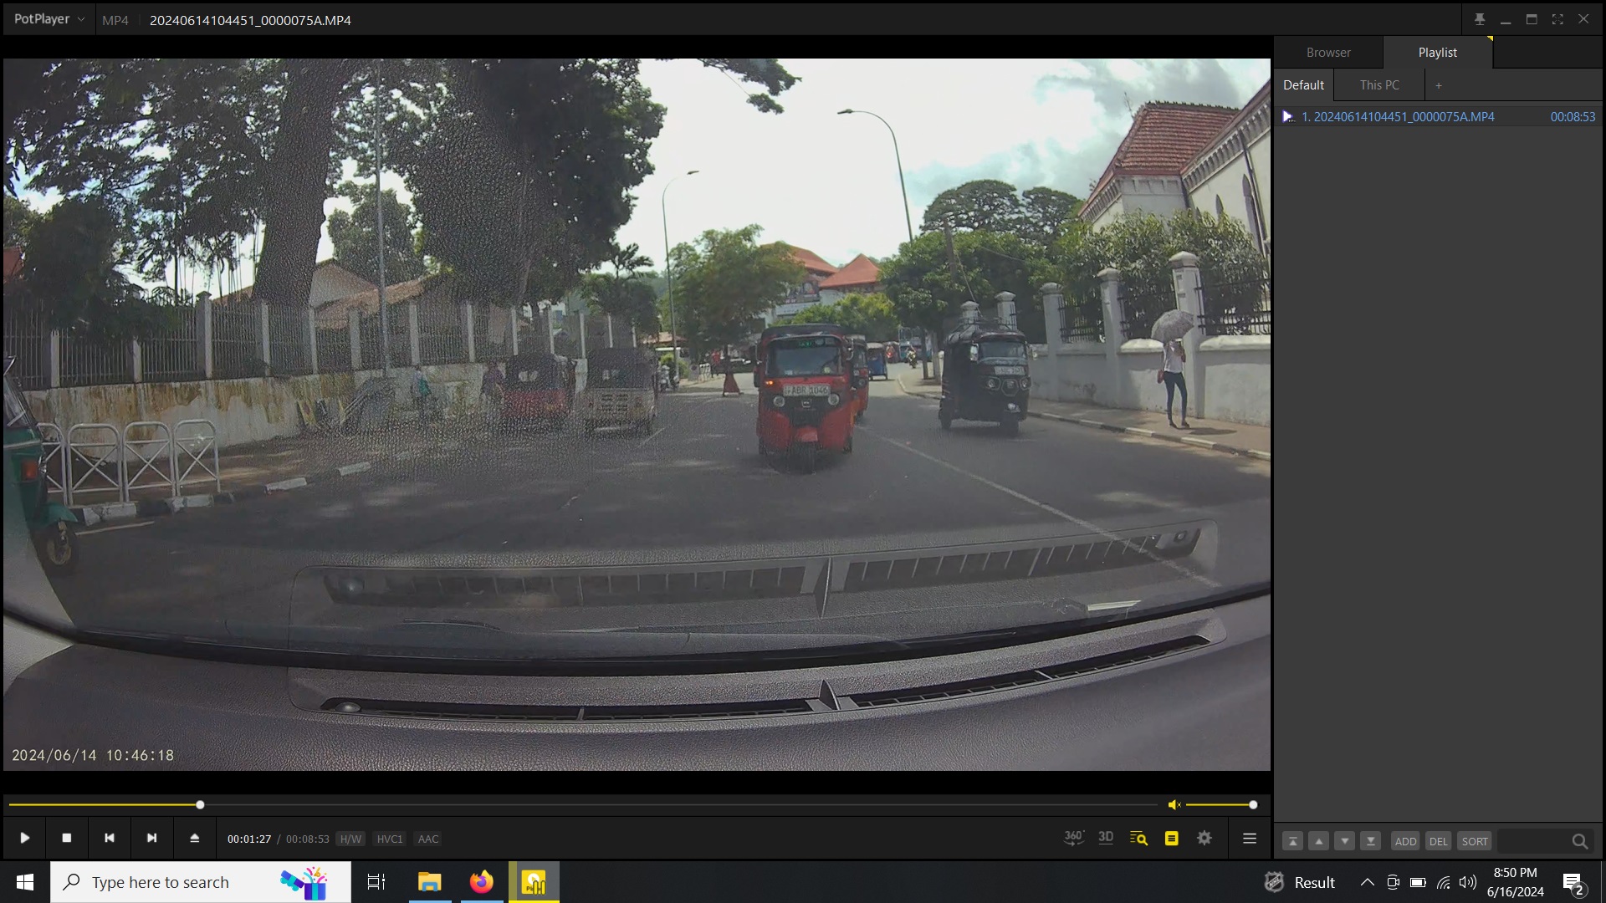Click the SORT button in playlist
1606x903 pixels.
click(x=1475, y=841)
